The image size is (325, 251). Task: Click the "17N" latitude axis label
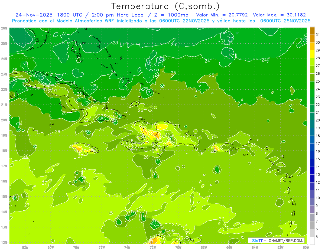[x=4, y=166]
